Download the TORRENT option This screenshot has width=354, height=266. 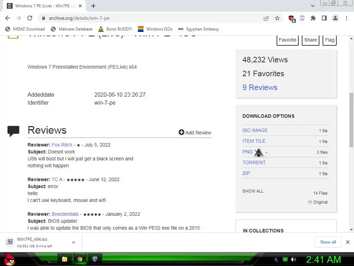click(x=254, y=162)
